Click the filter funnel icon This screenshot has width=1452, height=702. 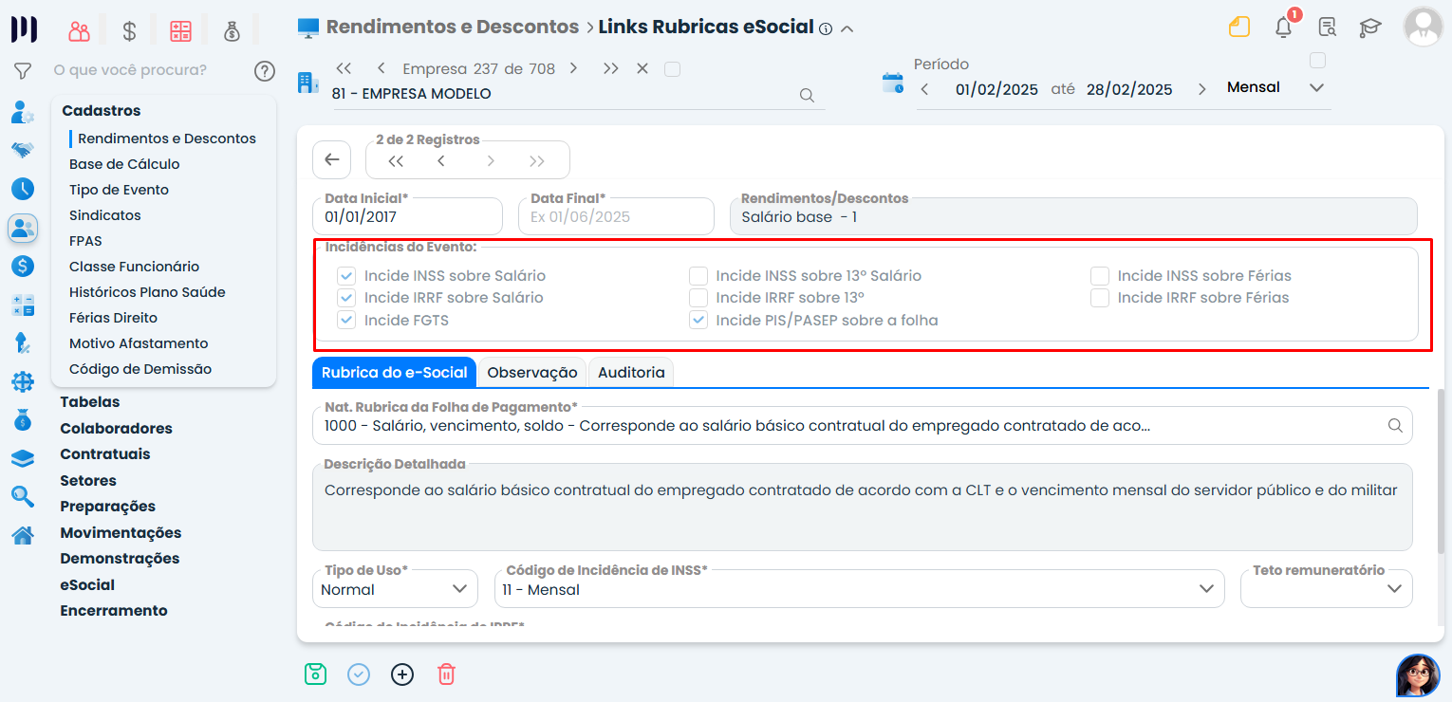[x=23, y=70]
